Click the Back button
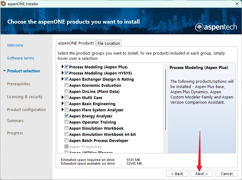 (x=177, y=174)
